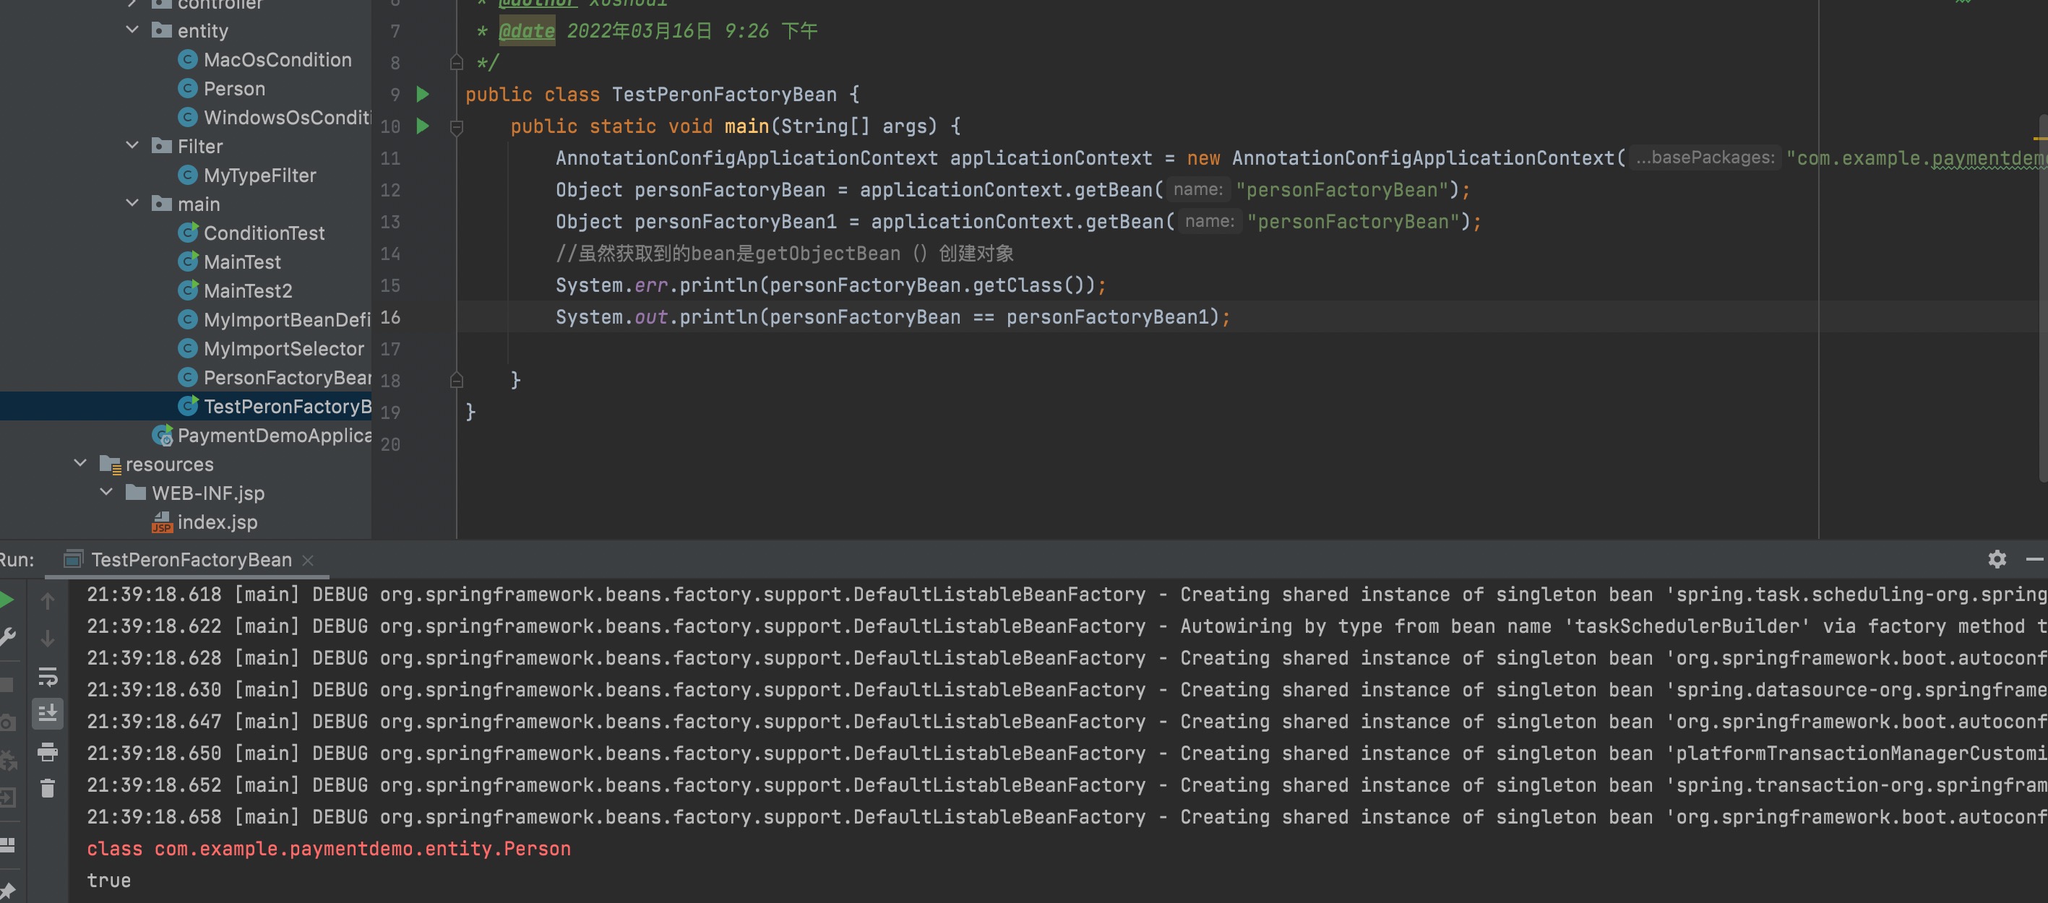This screenshot has width=2048, height=903.
Task: Fold the Javadoc comment end at line 8
Action: (456, 63)
